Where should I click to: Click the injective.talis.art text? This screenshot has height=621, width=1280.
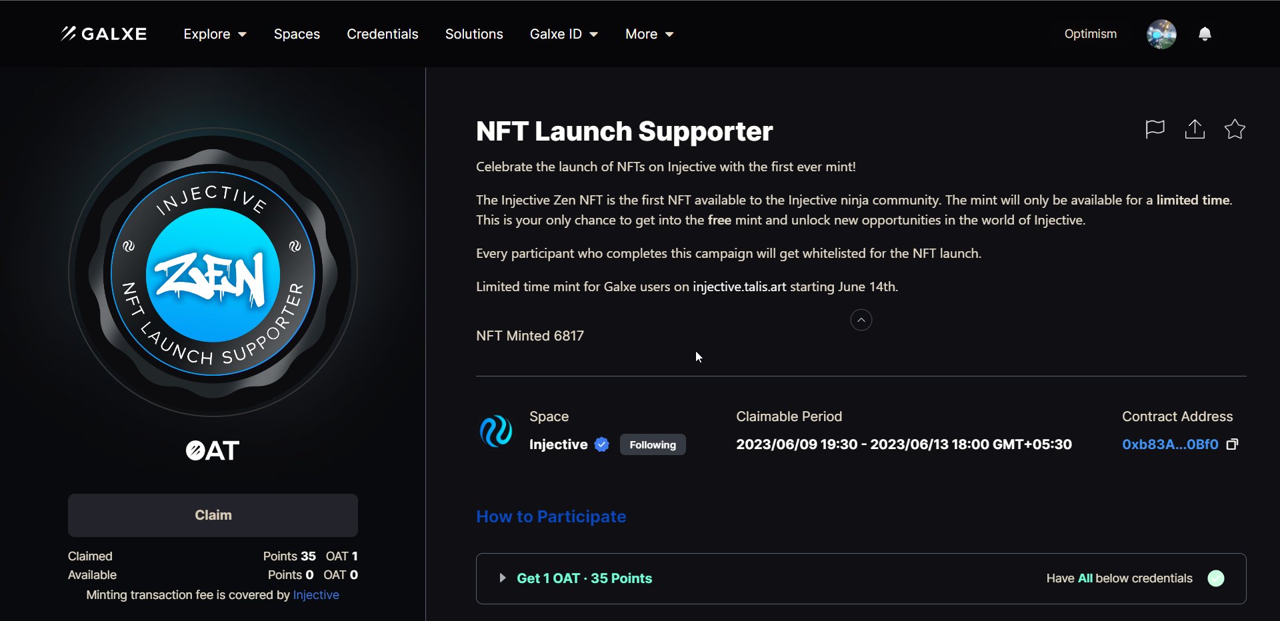click(739, 287)
